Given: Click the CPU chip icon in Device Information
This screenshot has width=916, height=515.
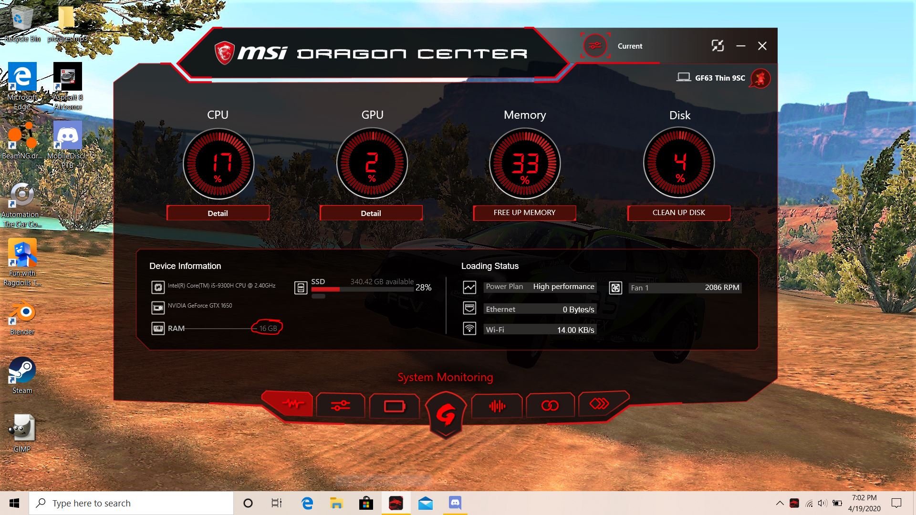Looking at the screenshot, I should click(158, 287).
